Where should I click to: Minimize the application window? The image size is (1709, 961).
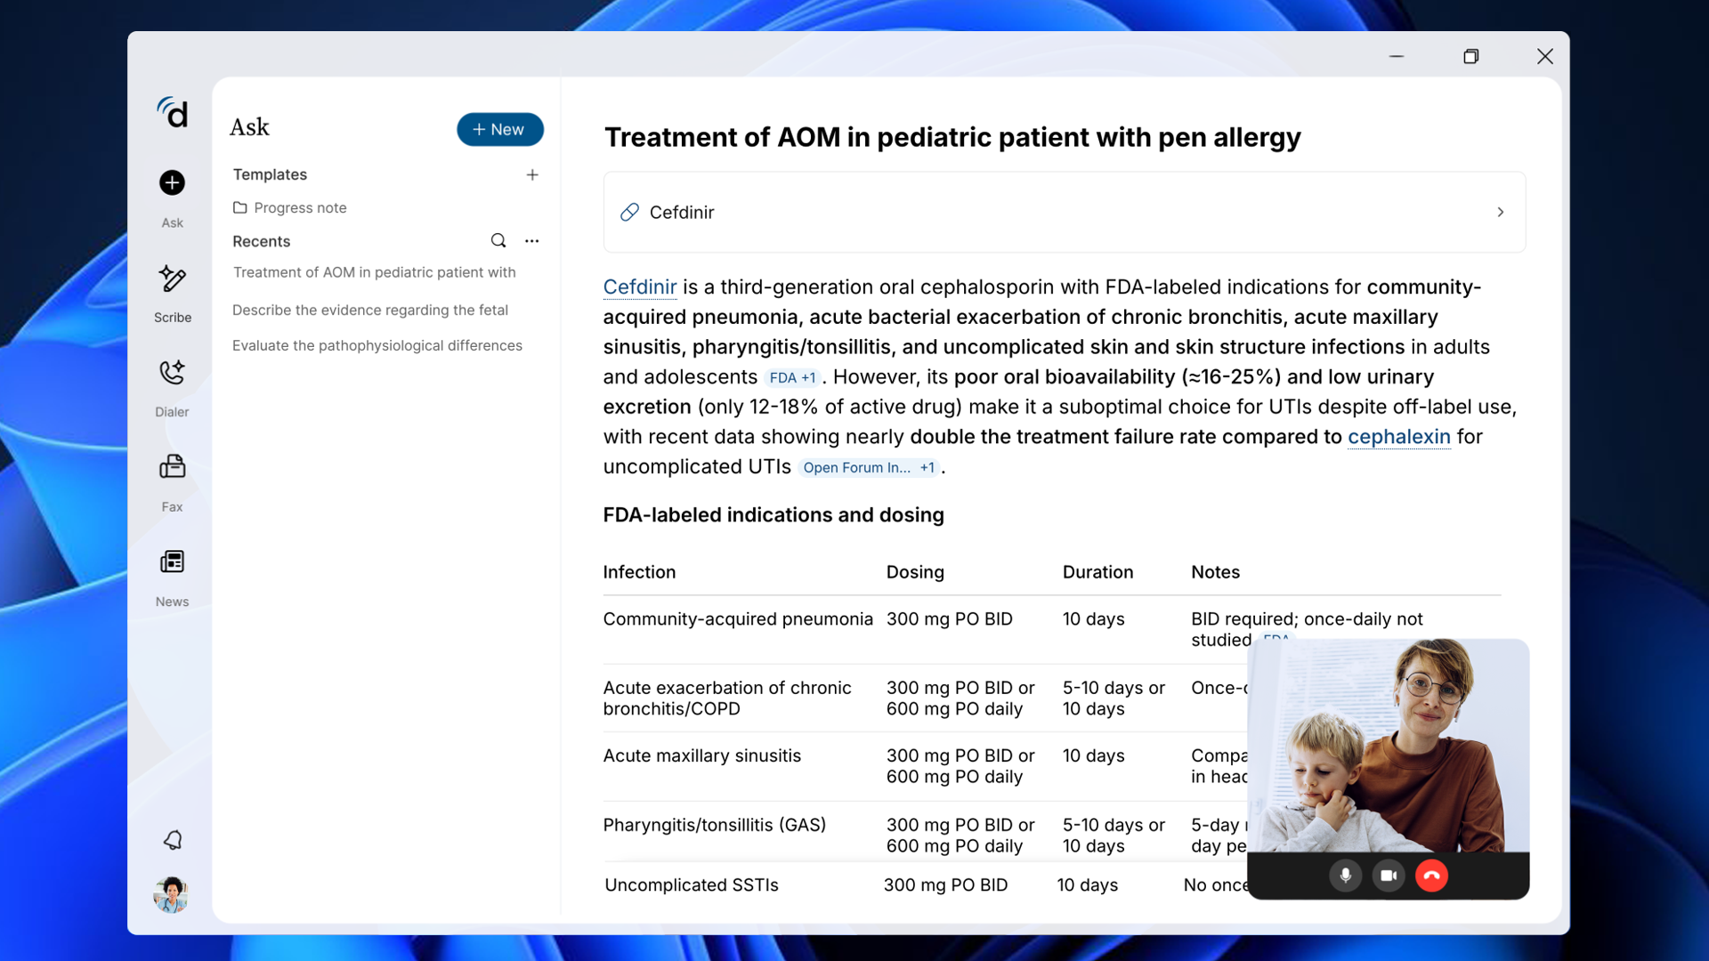(x=1397, y=56)
